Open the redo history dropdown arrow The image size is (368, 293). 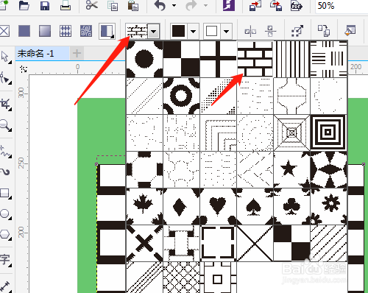point(205,5)
